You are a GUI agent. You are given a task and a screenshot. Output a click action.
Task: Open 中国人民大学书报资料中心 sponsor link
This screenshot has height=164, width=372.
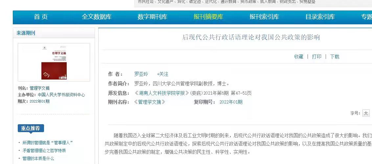[61, 95]
